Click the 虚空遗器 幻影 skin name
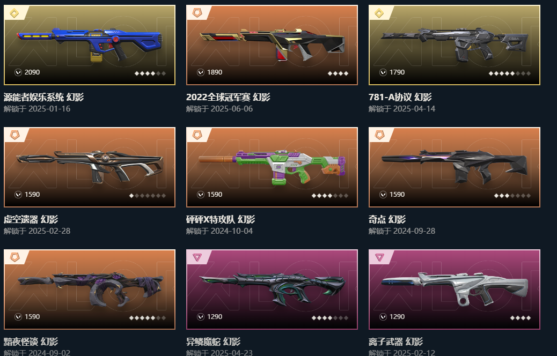 (x=31, y=219)
